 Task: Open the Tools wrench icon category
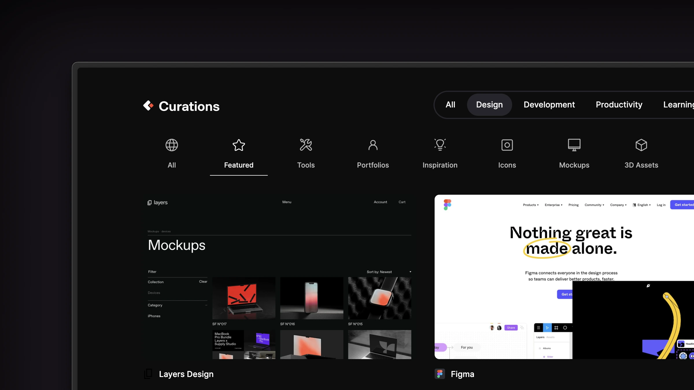point(306,145)
